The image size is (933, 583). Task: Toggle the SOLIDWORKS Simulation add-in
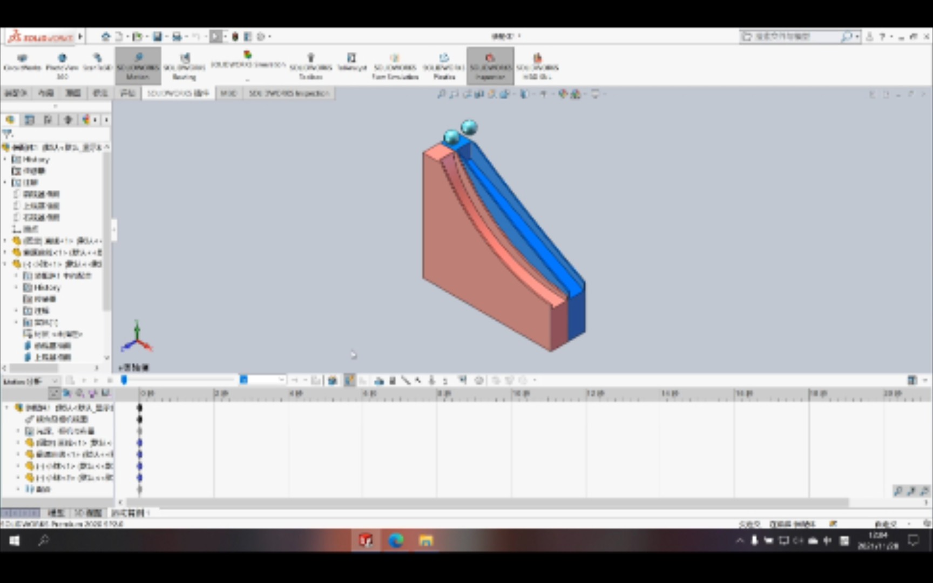point(247,66)
